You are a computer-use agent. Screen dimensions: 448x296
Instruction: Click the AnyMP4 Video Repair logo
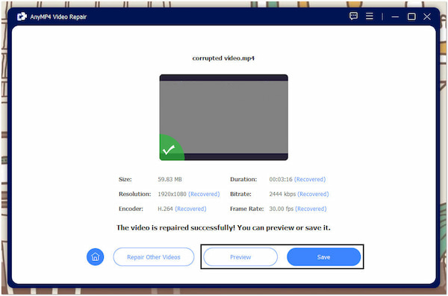22,16
